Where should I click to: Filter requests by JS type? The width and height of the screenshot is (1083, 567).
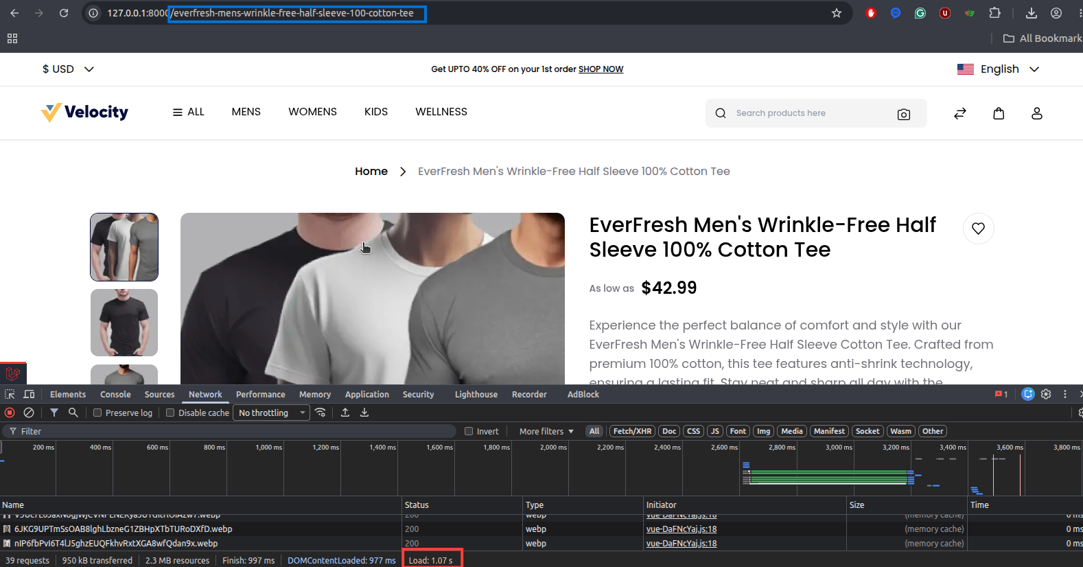715,431
